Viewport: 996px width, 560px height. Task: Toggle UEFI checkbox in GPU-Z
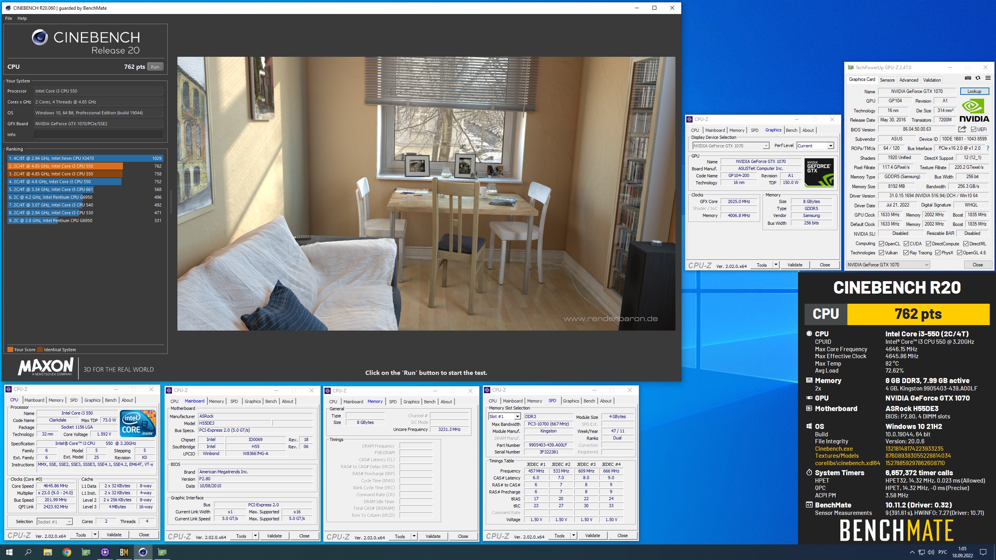pos(974,129)
